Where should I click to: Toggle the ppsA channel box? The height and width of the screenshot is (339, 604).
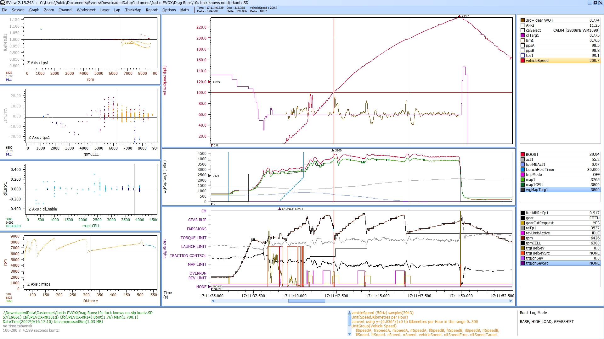pyautogui.click(x=522, y=46)
